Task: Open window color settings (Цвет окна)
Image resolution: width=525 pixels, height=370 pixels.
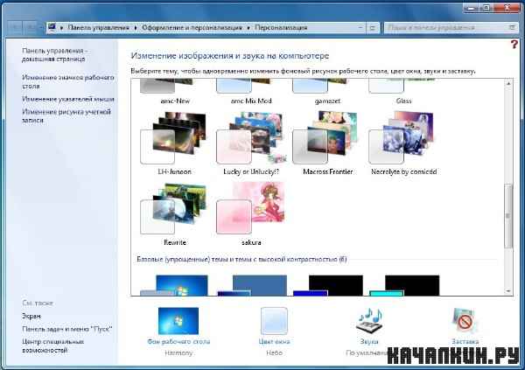Action: coord(274,321)
